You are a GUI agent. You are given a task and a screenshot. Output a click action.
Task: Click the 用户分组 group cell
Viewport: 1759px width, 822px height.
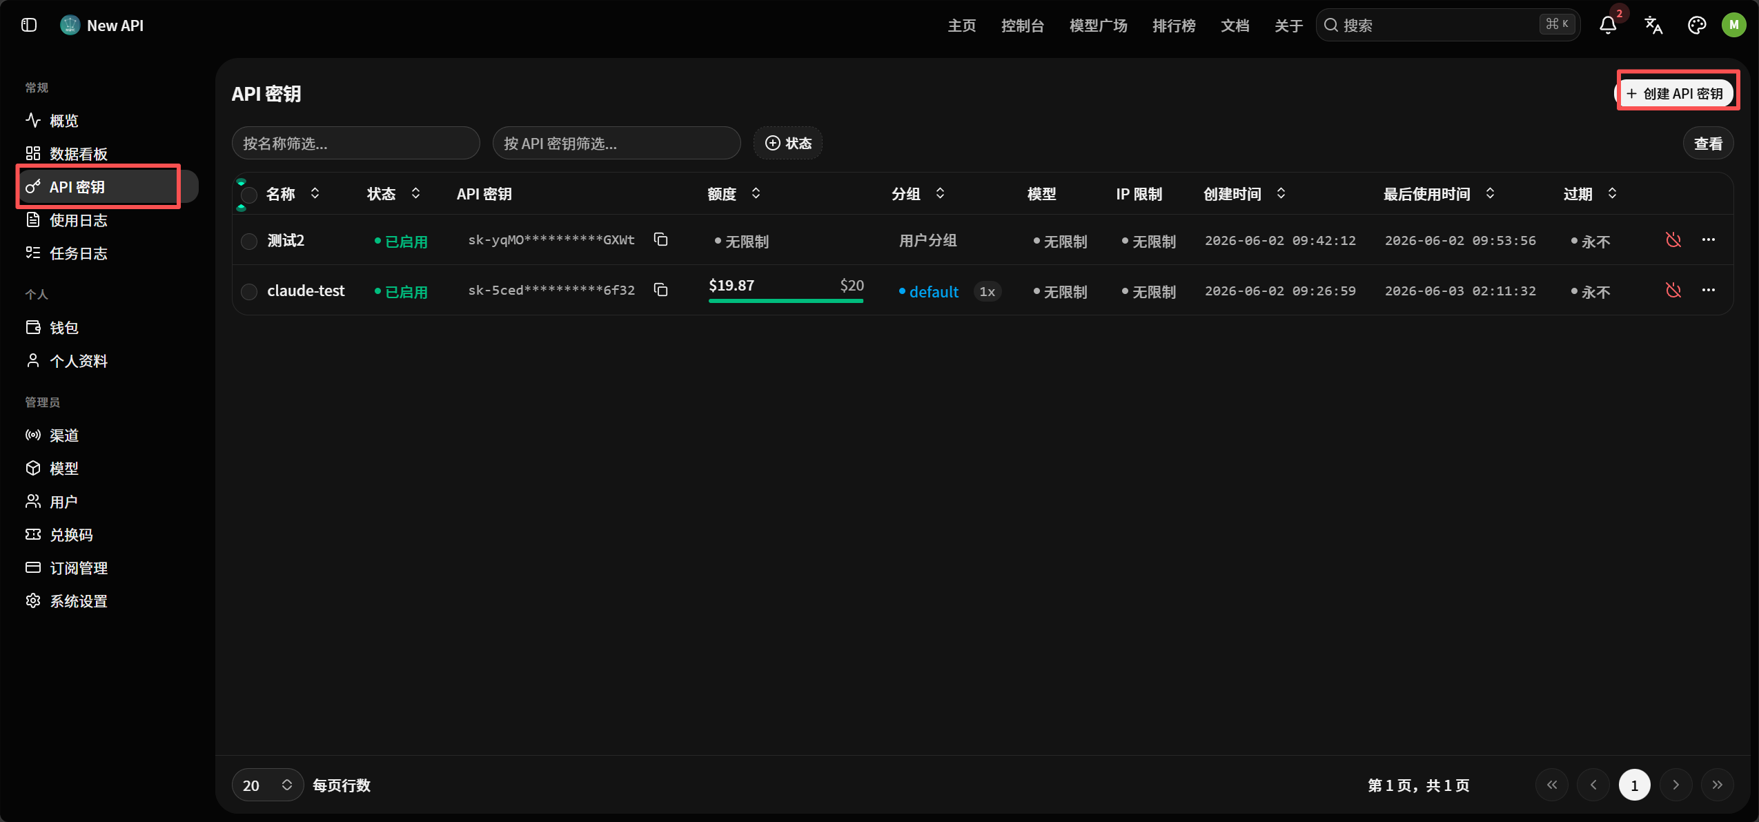point(927,240)
